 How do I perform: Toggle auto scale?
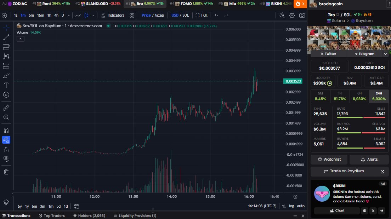coord(301,206)
